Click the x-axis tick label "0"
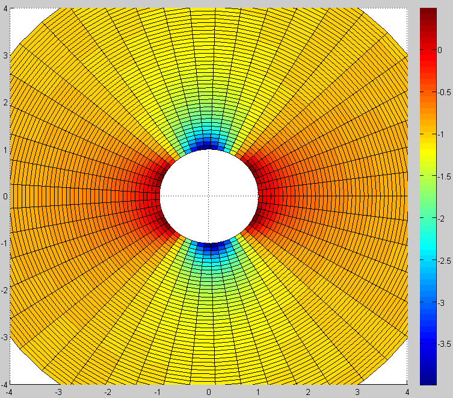 [209, 391]
